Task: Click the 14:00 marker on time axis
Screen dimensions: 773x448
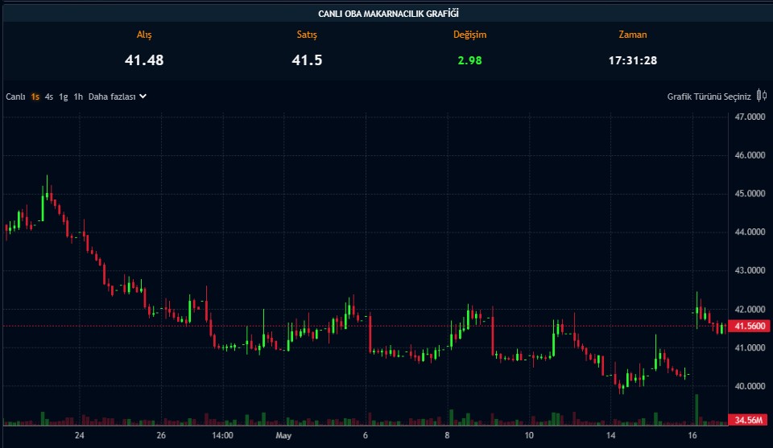Action: tap(222, 436)
